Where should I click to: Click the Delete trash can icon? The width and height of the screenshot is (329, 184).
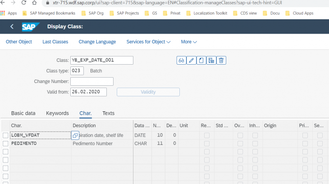tap(221, 60)
